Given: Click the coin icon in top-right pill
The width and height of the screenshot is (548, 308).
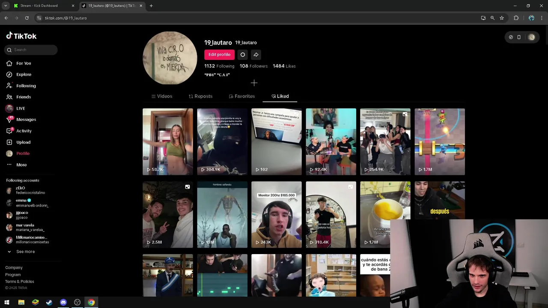Looking at the screenshot, I should [x=511, y=37].
